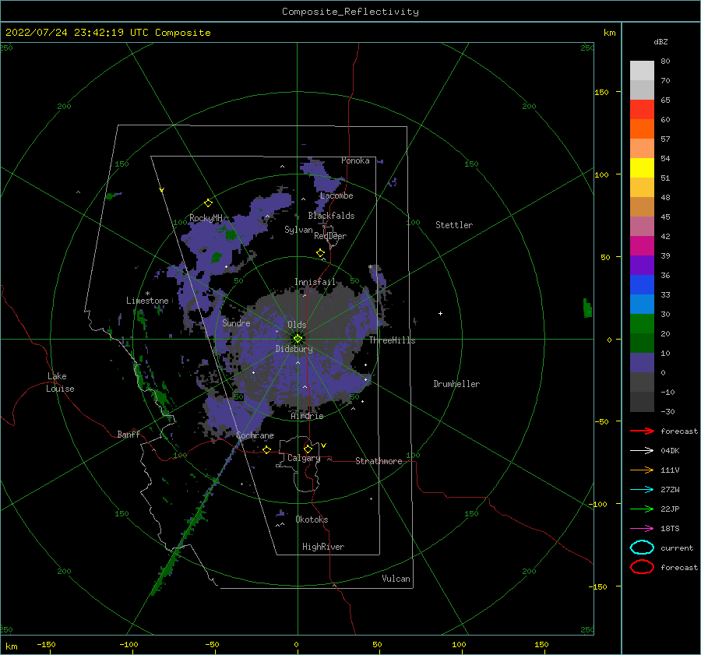Click the RockyMH label
This screenshot has height=655, width=701.
click(x=206, y=218)
